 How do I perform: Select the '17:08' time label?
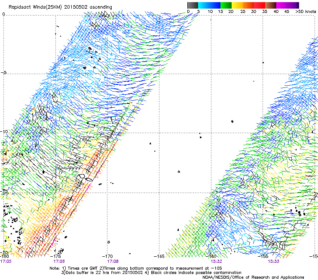tap(113, 261)
